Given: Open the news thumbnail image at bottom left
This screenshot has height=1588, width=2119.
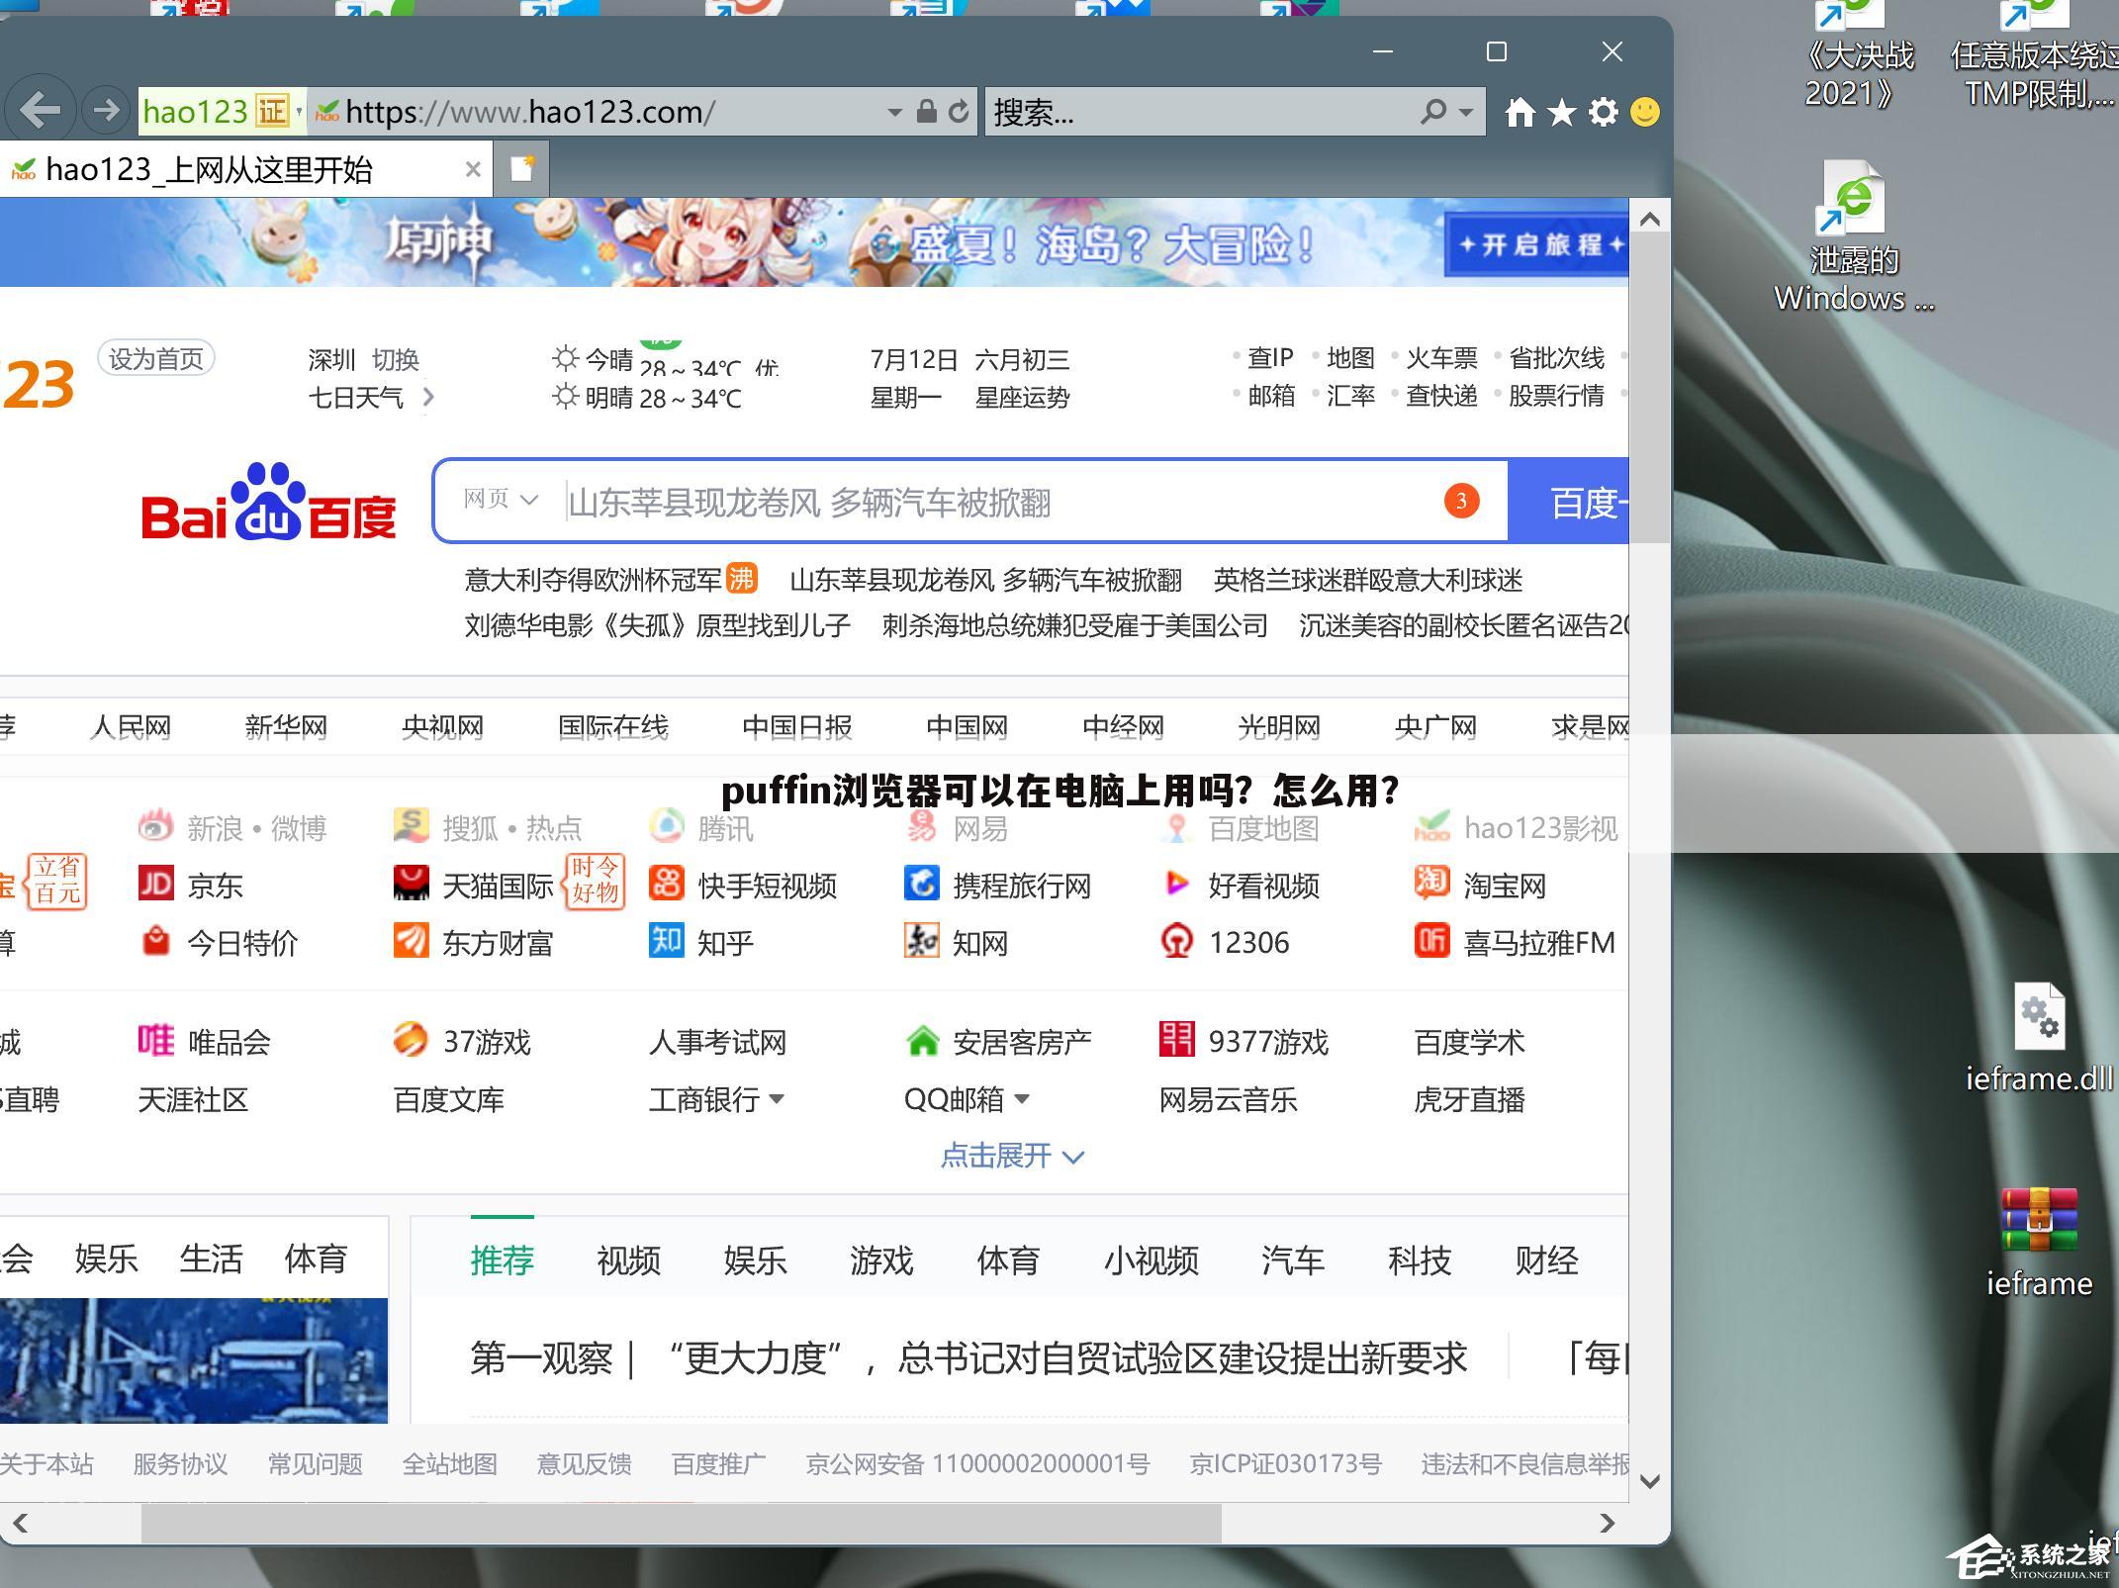Looking at the screenshot, I should coord(194,1360).
